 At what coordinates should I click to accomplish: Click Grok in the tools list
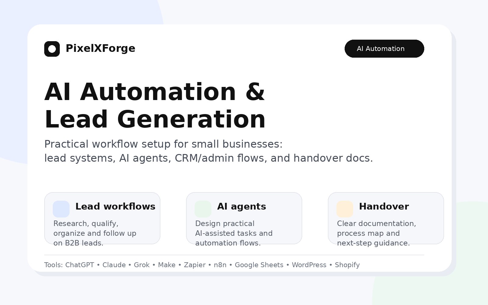pyautogui.click(x=142, y=265)
